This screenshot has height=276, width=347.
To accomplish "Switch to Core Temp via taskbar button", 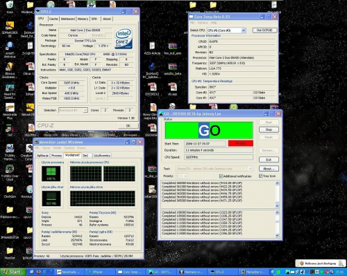I will (x=130, y=272).
